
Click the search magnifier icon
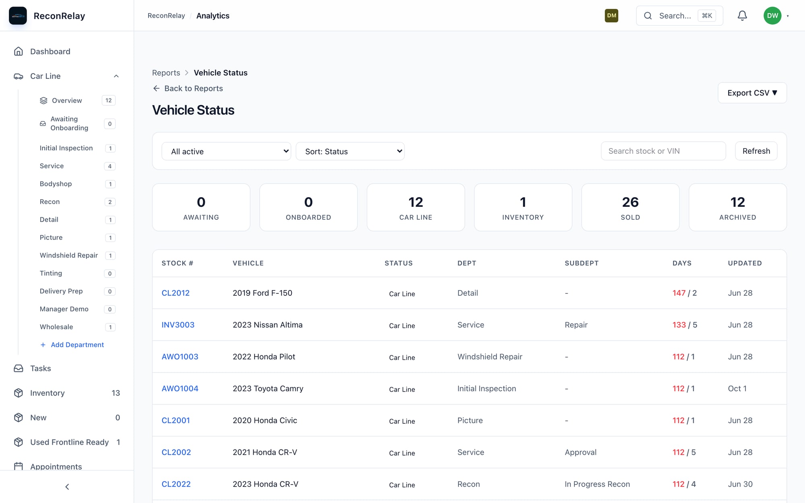648,16
